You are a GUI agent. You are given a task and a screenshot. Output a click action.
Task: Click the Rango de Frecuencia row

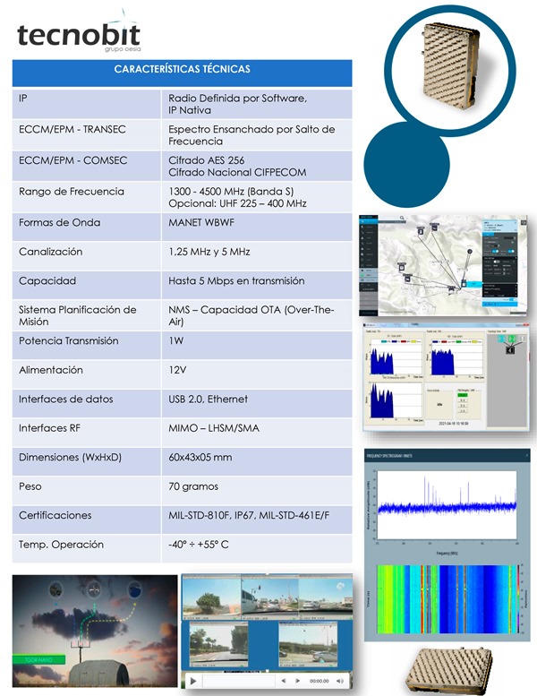point(183,198)
